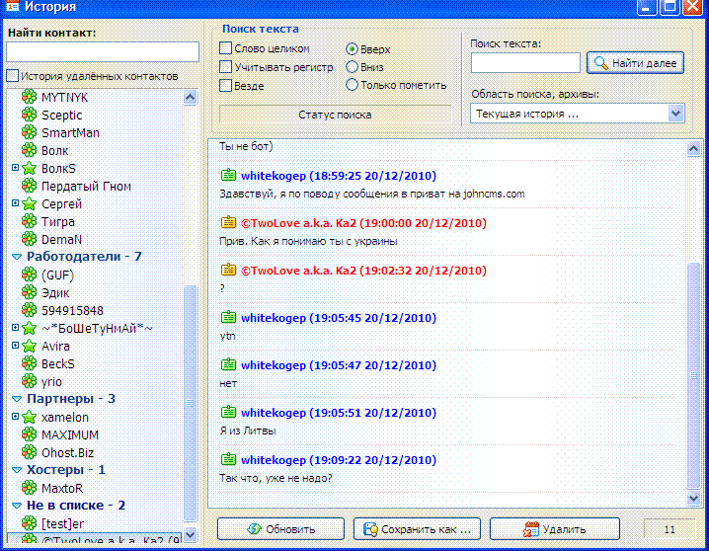
Task: Click the green message icon at 19:09:22
Action: tap(228, 459)
